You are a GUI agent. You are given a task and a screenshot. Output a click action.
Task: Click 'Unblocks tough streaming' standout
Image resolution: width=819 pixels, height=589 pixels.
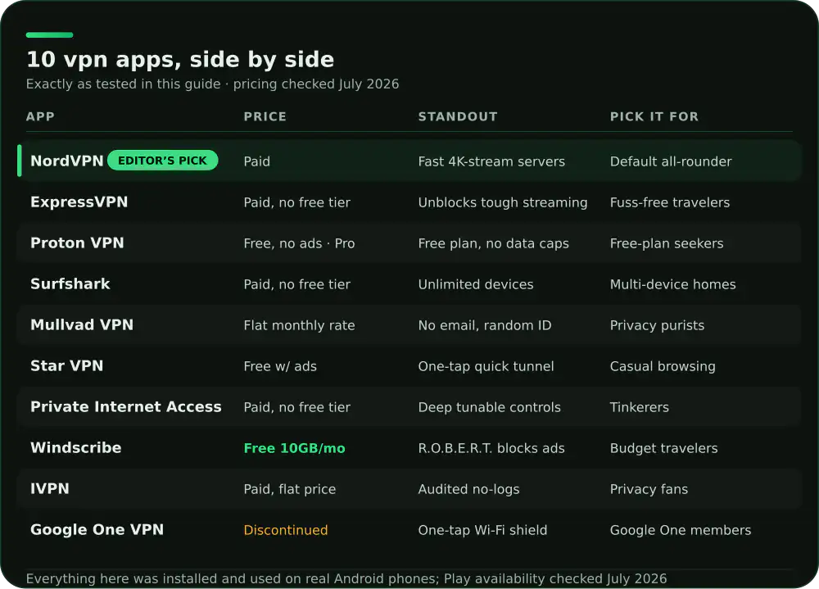pos(503,203)
